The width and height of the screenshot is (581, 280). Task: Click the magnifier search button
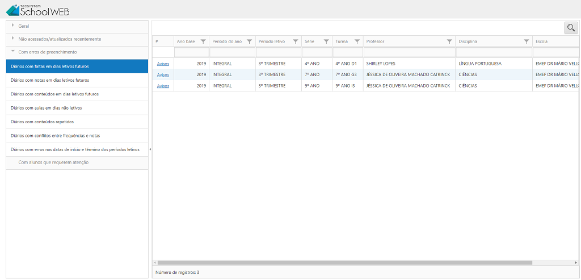570,27
